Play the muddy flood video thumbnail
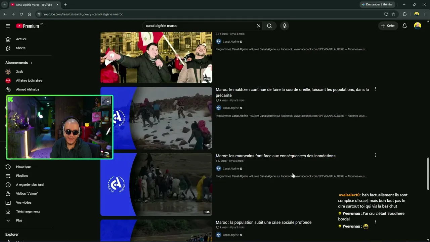Screen dimensions: 430x242 156,184
